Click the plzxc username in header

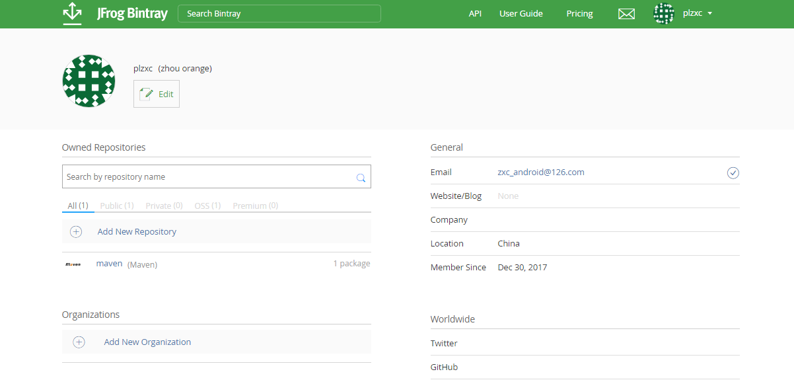692,13
